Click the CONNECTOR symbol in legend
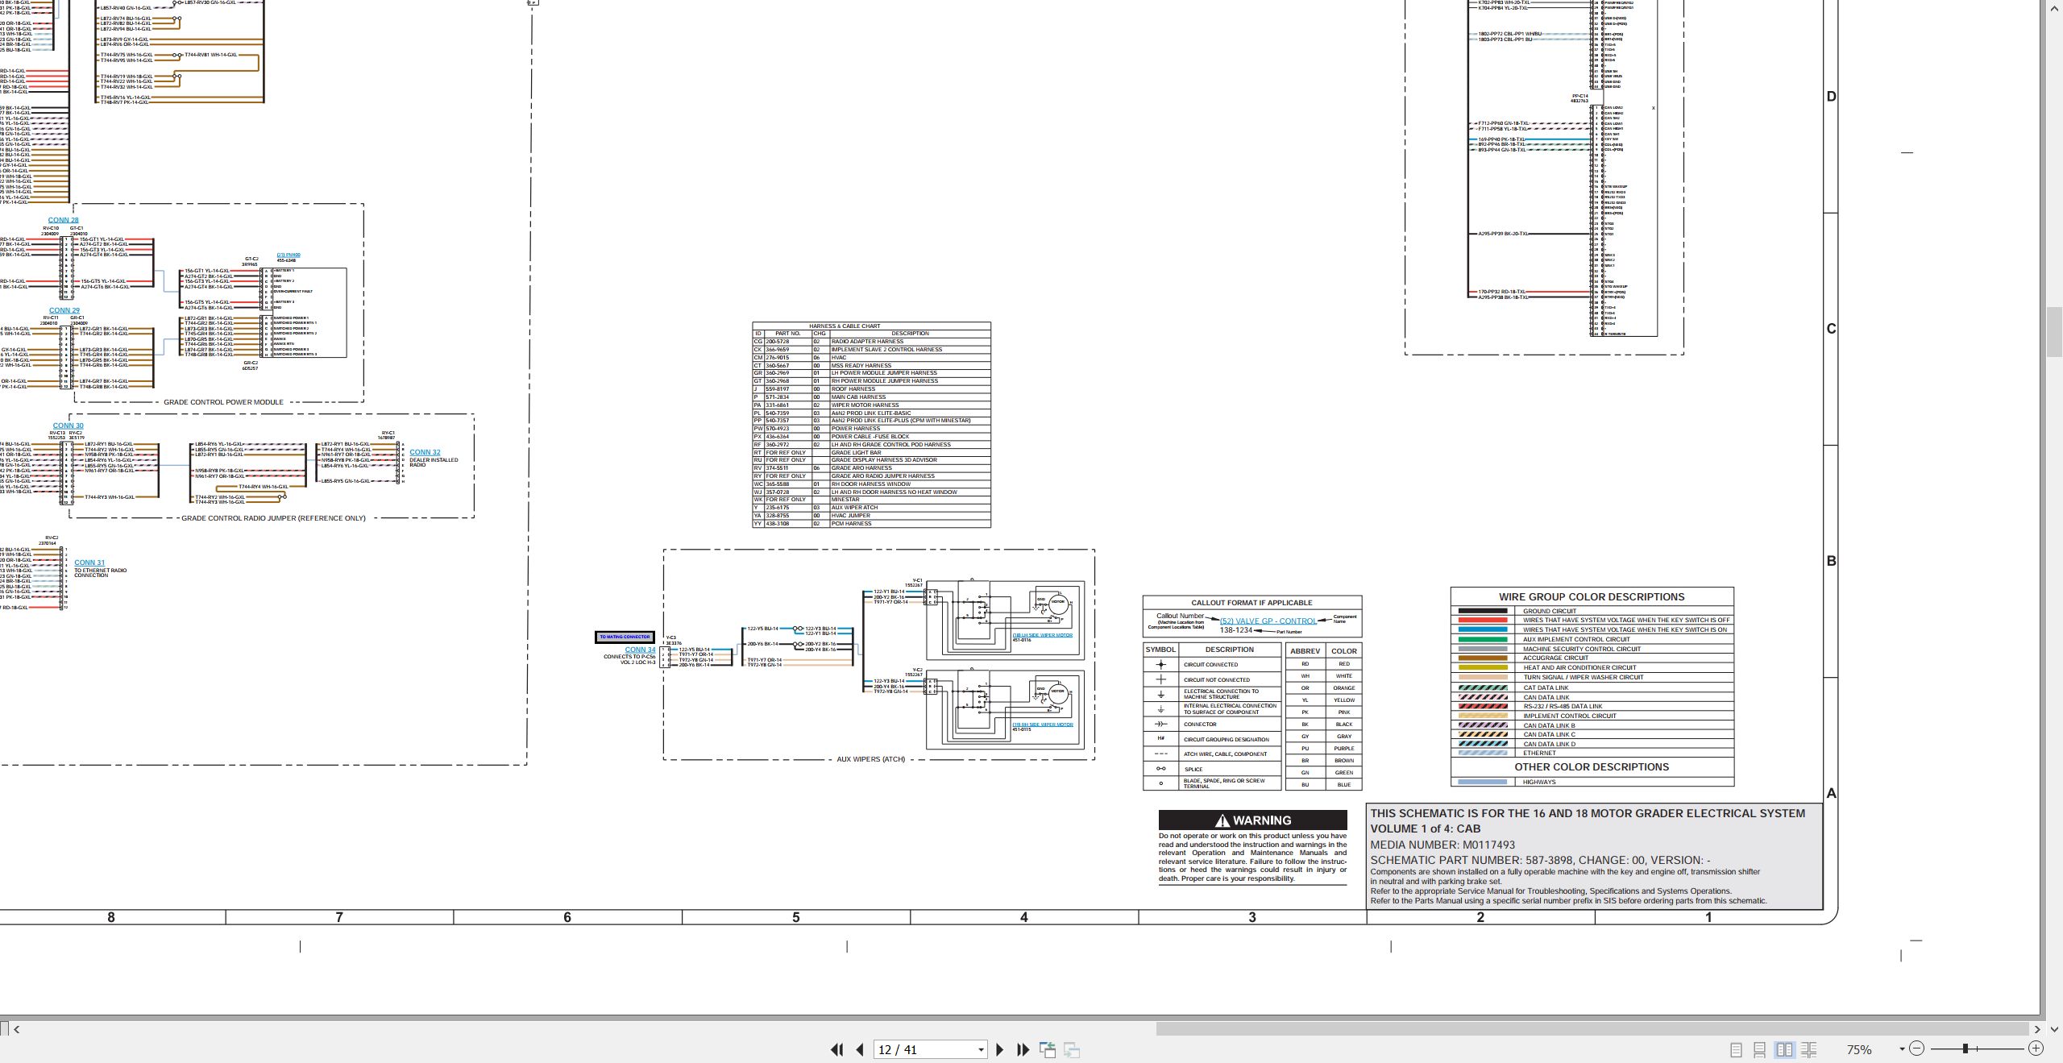This screenshot has width=2063, height=1063. click(1160, 725)
